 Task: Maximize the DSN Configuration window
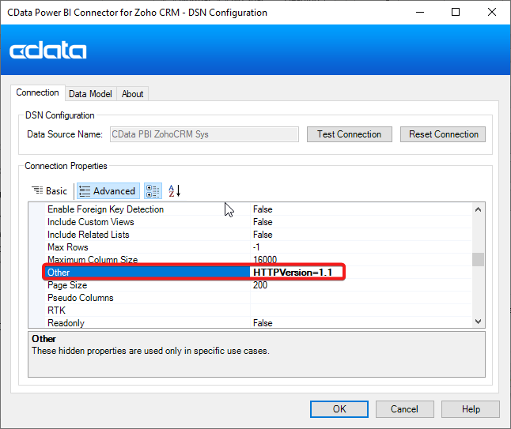[456, 13]
